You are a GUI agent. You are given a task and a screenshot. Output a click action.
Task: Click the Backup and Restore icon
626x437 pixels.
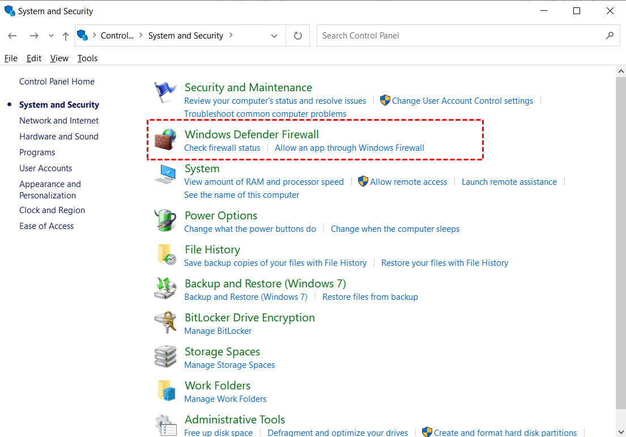tap(165, 288)
